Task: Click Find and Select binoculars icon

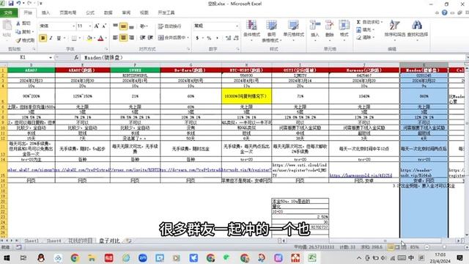Action: pos(417,26)
